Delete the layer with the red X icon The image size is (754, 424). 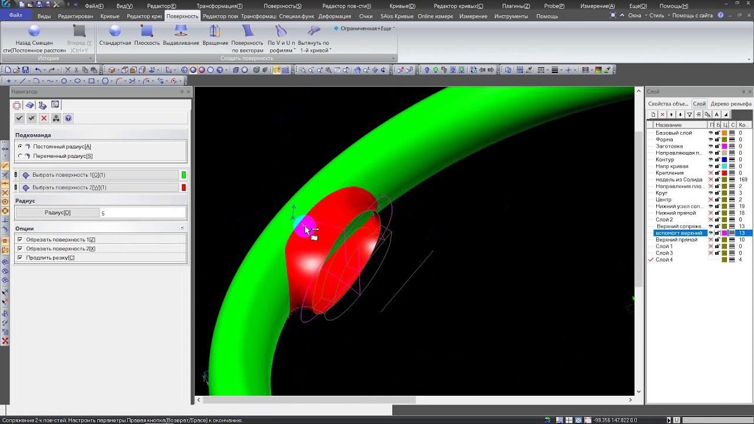pos(662,115)
